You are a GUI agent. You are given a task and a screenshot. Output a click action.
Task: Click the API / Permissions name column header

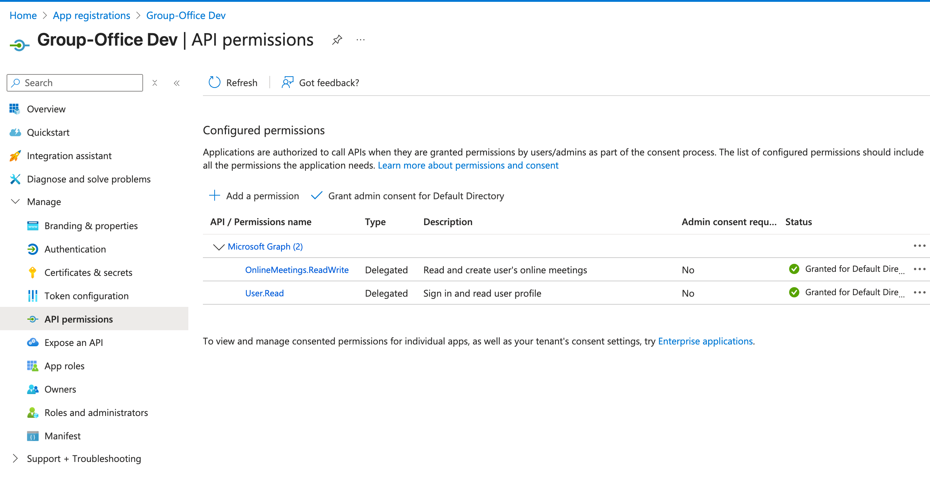click(261, 222)
